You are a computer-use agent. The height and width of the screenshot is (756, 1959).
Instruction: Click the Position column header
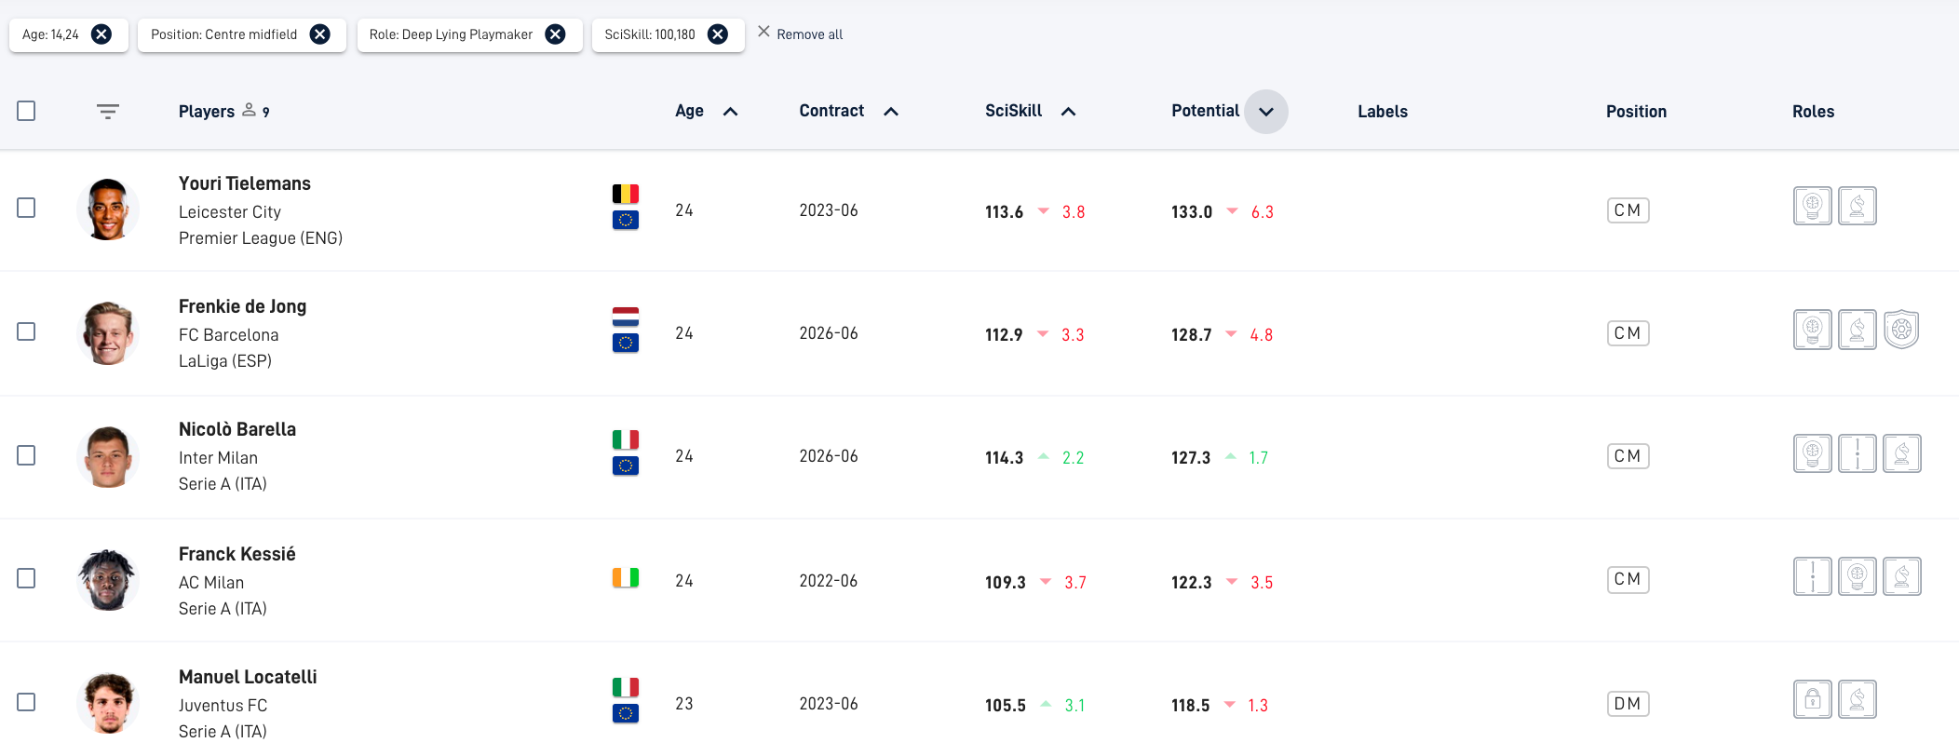(x=1636, y=112)
